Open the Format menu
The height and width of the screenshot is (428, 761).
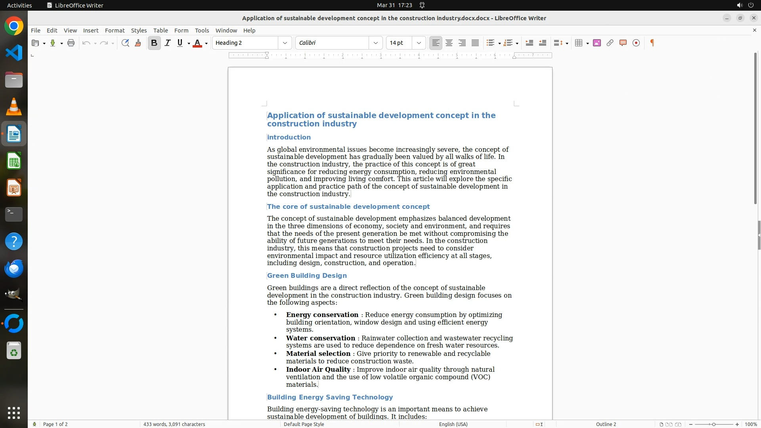point(115,30)
